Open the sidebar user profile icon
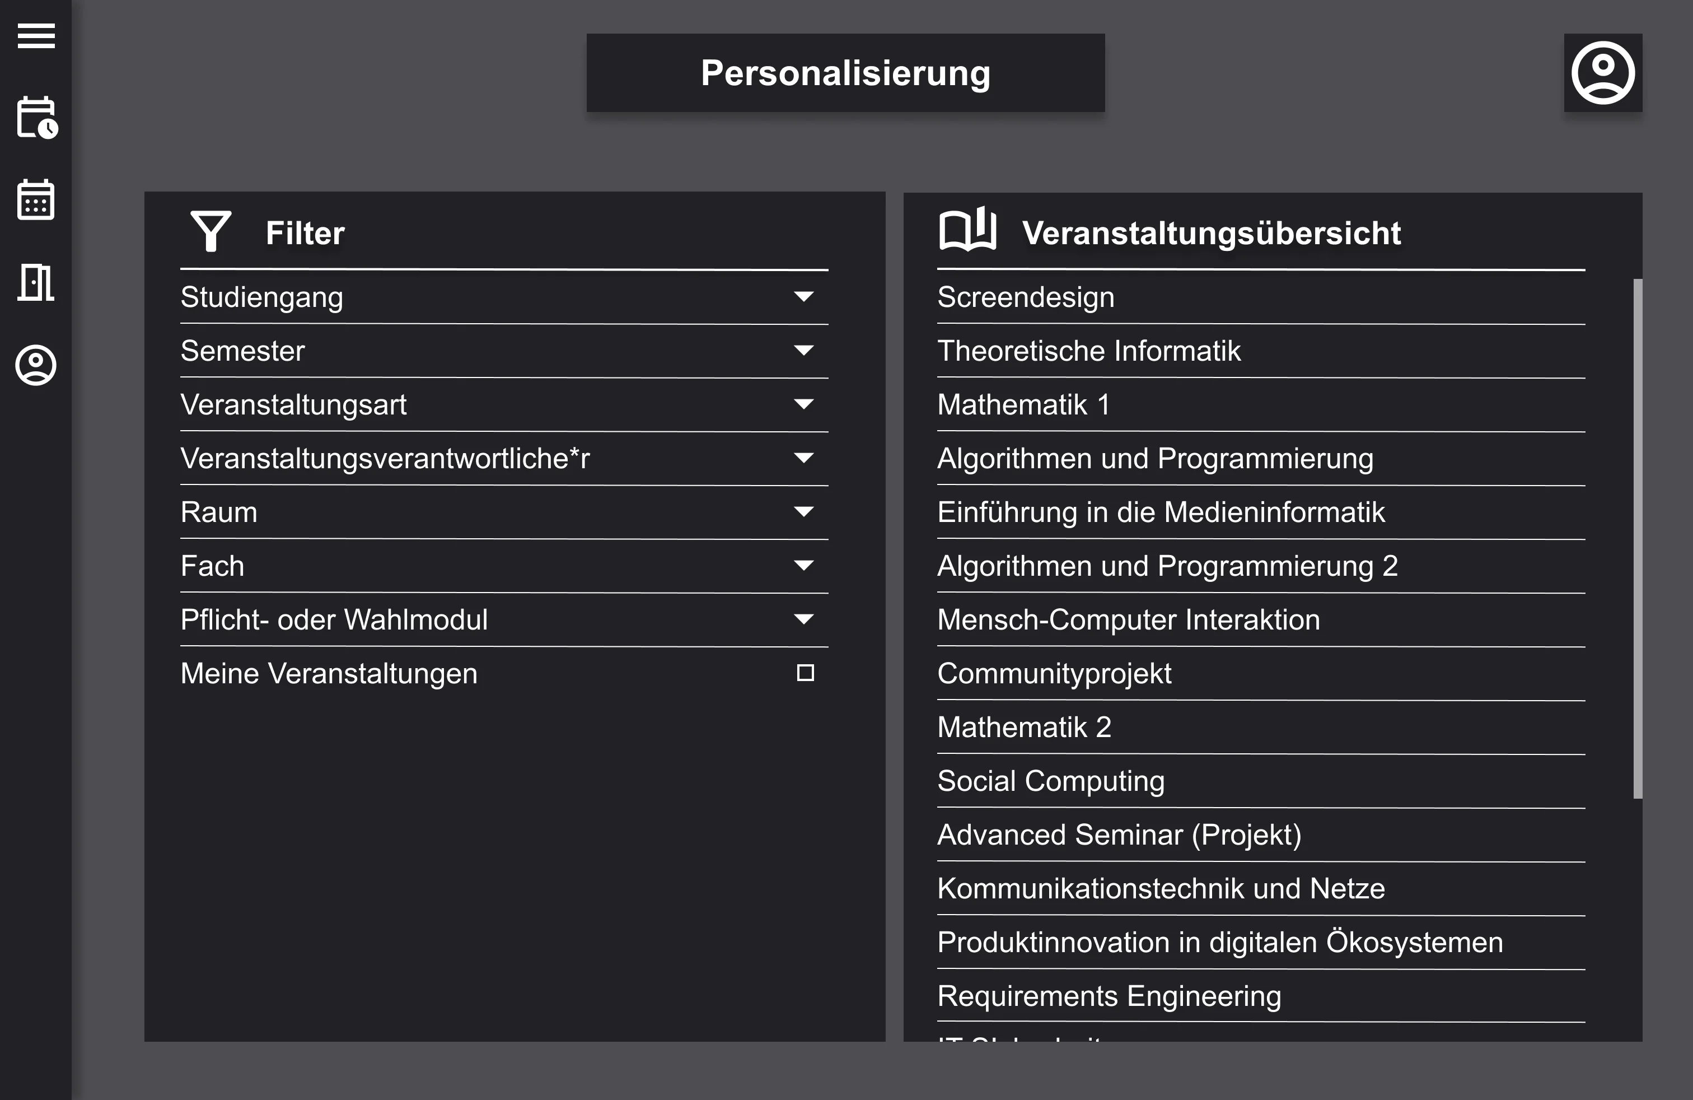The image size is (1693, 1100). point(36,365)
